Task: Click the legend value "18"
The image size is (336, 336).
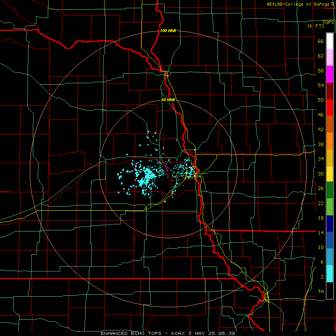Action: (x=321, y=218)
